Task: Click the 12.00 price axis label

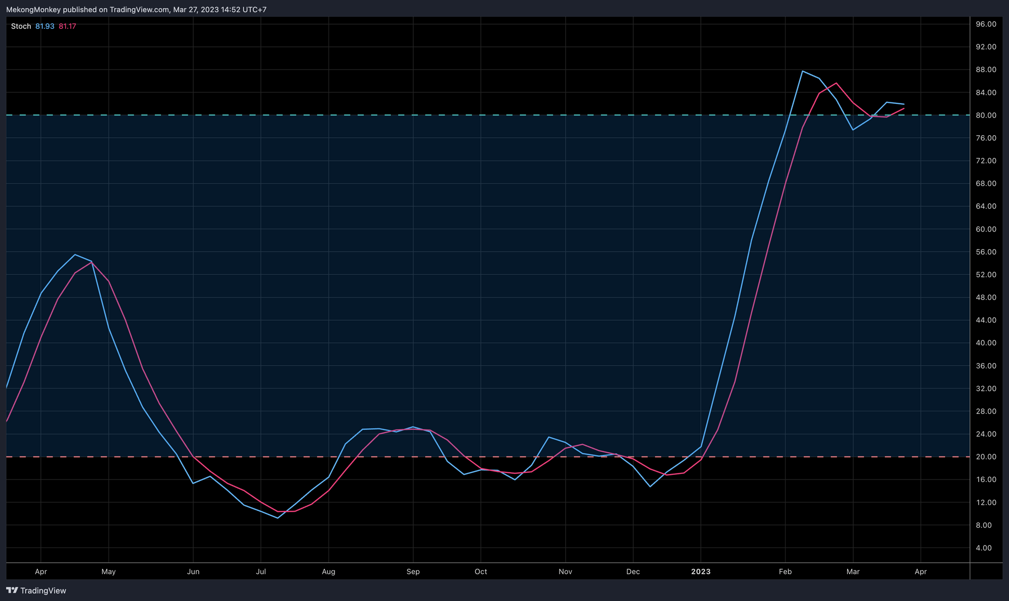Action: pyautogui.click(x=986, y=503)
